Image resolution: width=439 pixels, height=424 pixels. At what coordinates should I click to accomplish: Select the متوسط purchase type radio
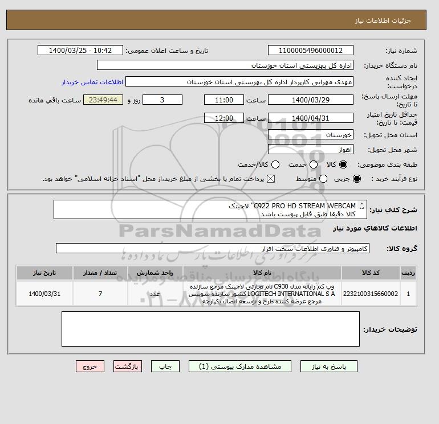323,179
